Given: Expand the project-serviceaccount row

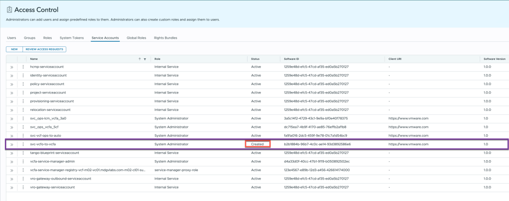Looking at the screenshot, I should (x=11, y=93).
